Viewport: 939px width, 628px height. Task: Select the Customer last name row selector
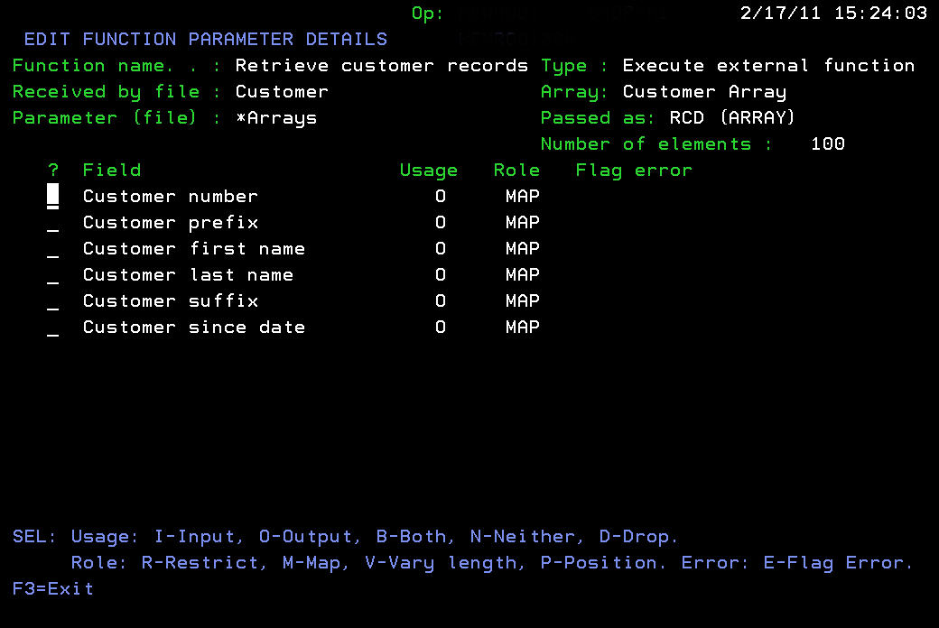coord(53,274)
